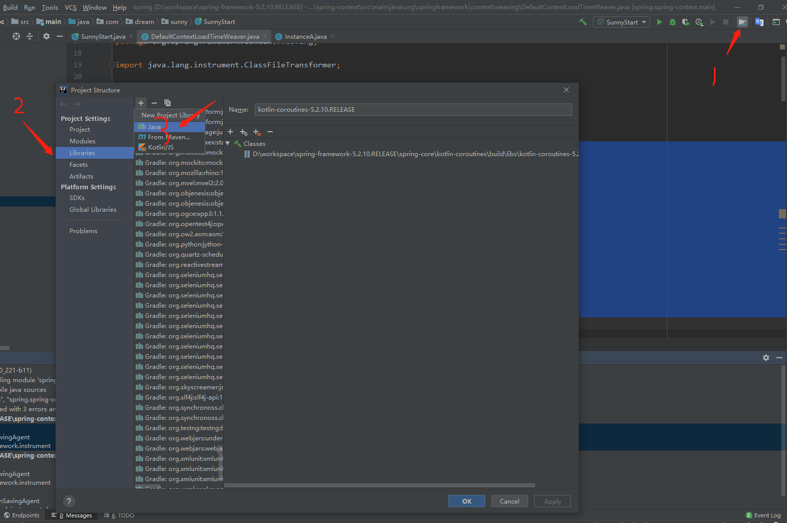The width and height of the screenshot is (787, 523).
Task: Click the help question mark button
Action: coord(69,501)
